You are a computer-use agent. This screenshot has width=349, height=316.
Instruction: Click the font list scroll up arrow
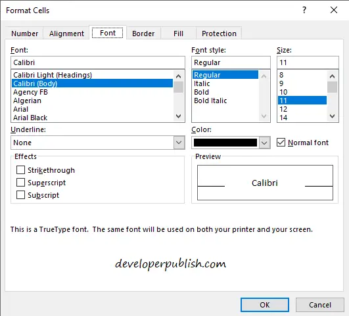click(x=179, y=76)
